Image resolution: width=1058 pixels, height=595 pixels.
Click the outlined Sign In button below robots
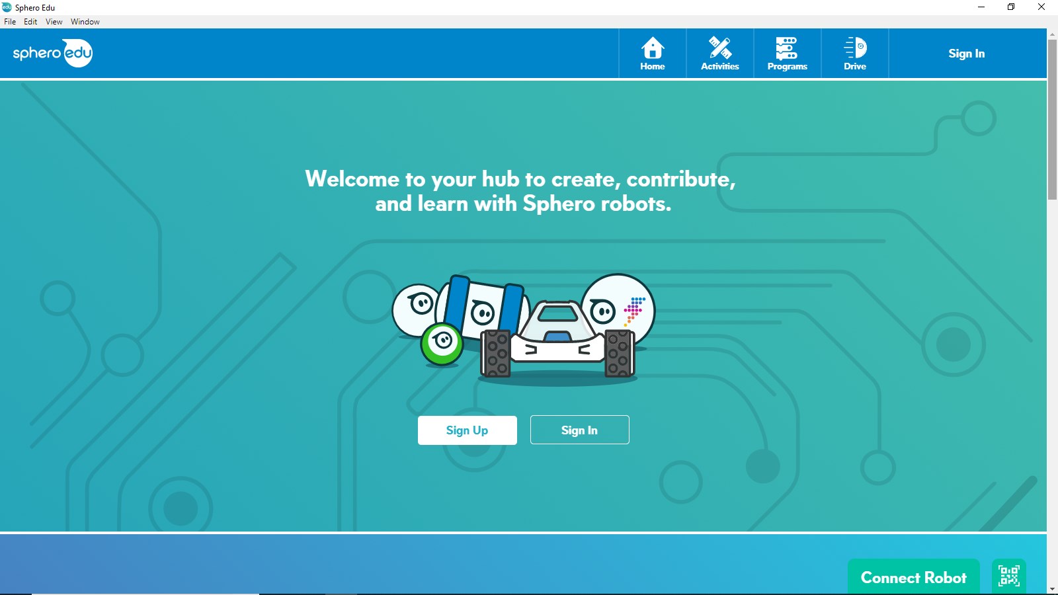(580, 430)
